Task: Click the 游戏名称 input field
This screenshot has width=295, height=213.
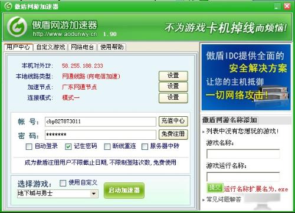Action: (x=243, y=154)
